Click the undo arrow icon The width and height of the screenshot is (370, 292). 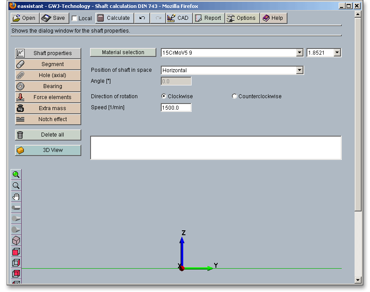142,18
